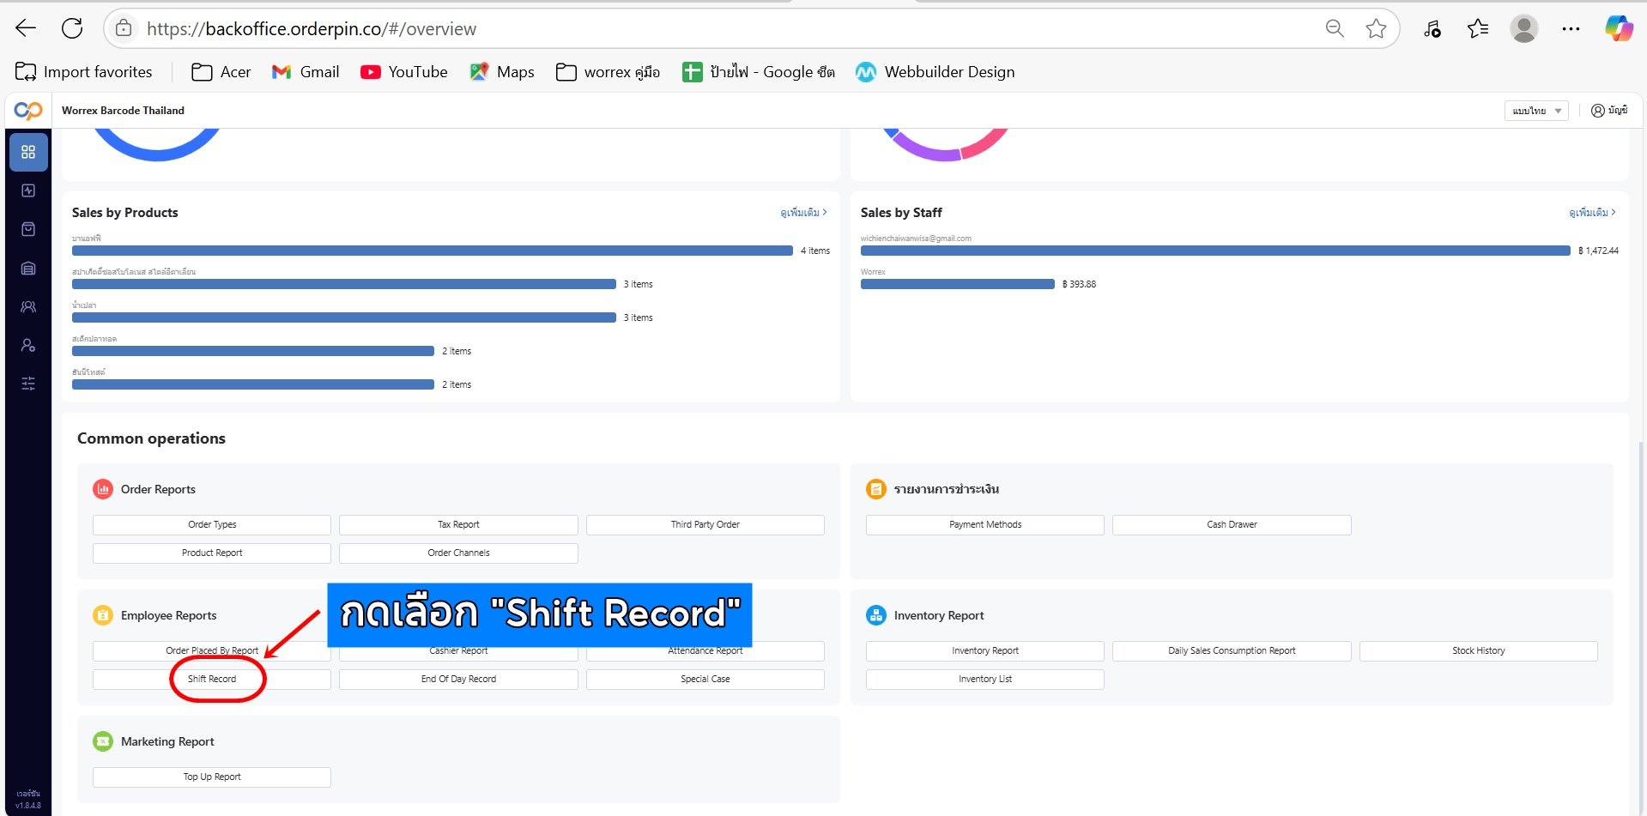This screenshot has height=816, width=1647.
Task: Open the analytics report sidebar icon
Action: coord(28,190)
